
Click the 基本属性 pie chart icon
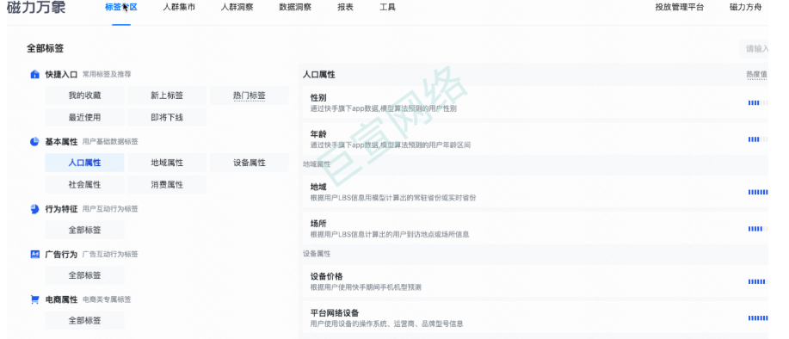point(34,142)
